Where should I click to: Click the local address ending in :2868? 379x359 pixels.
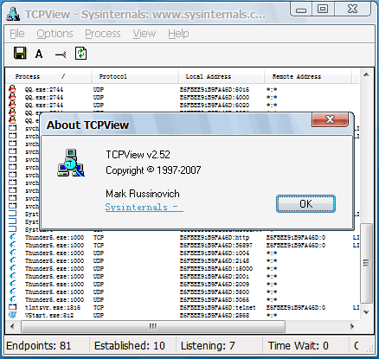click(215, 316)
